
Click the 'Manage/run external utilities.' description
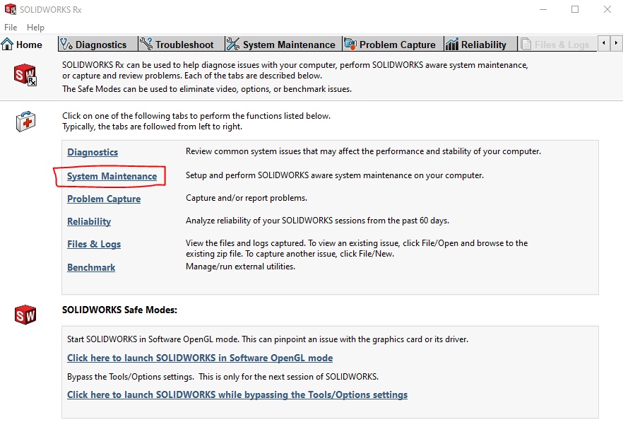240,267
